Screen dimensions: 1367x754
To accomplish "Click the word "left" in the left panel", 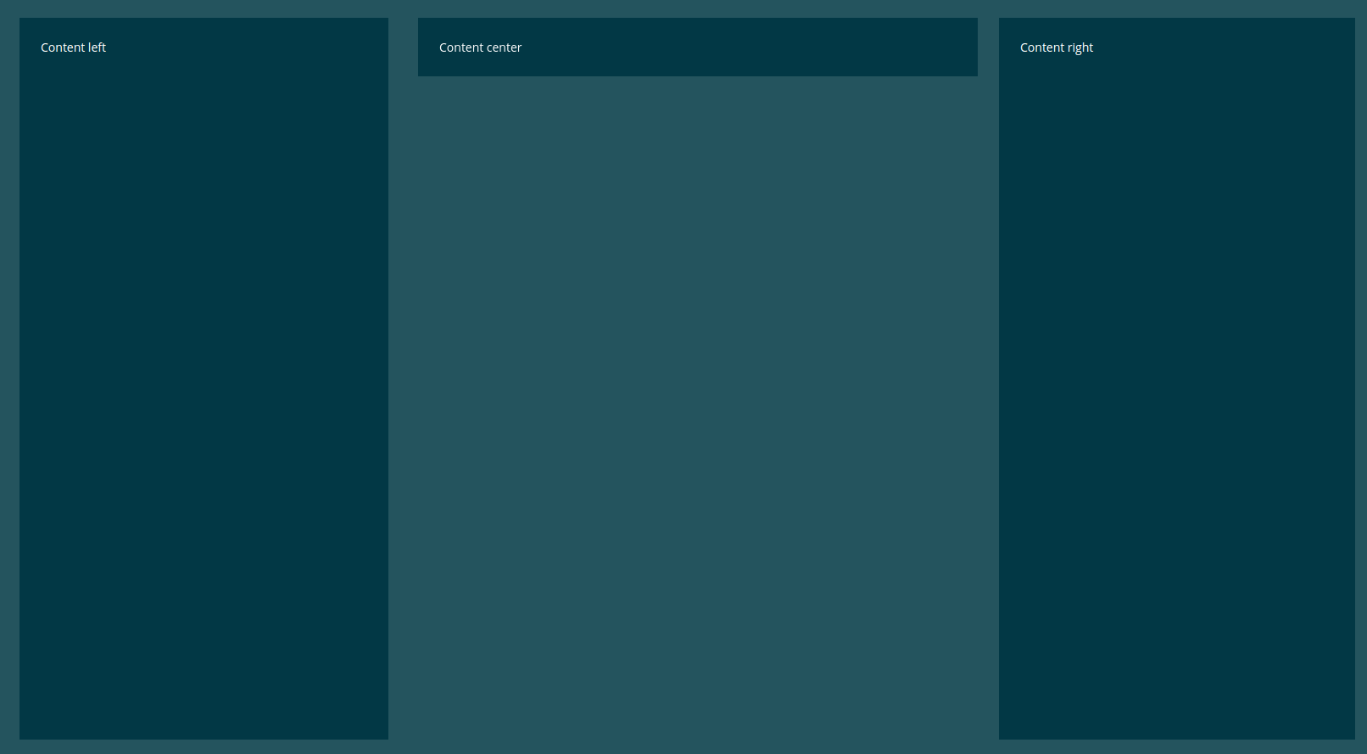I will pos(97,47).
